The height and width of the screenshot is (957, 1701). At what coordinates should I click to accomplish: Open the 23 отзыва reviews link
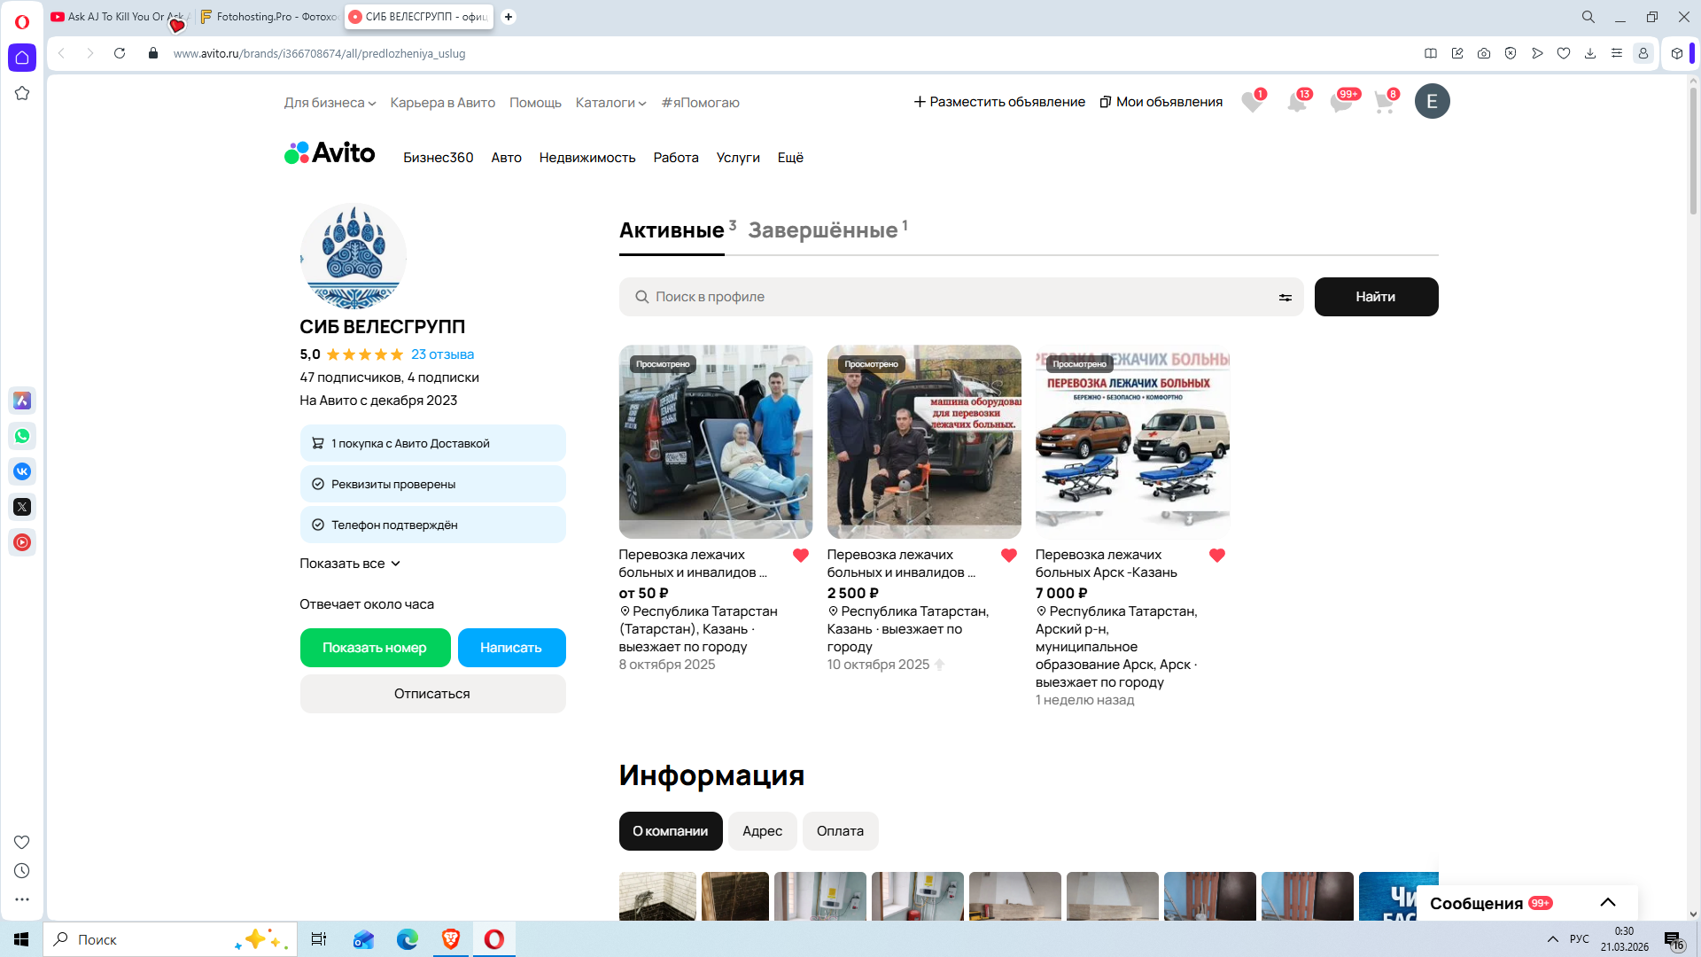[442, 354]
